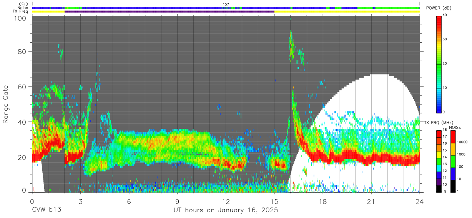
Task: Click the CPID value 157
Action: click(x=226, y=4)
